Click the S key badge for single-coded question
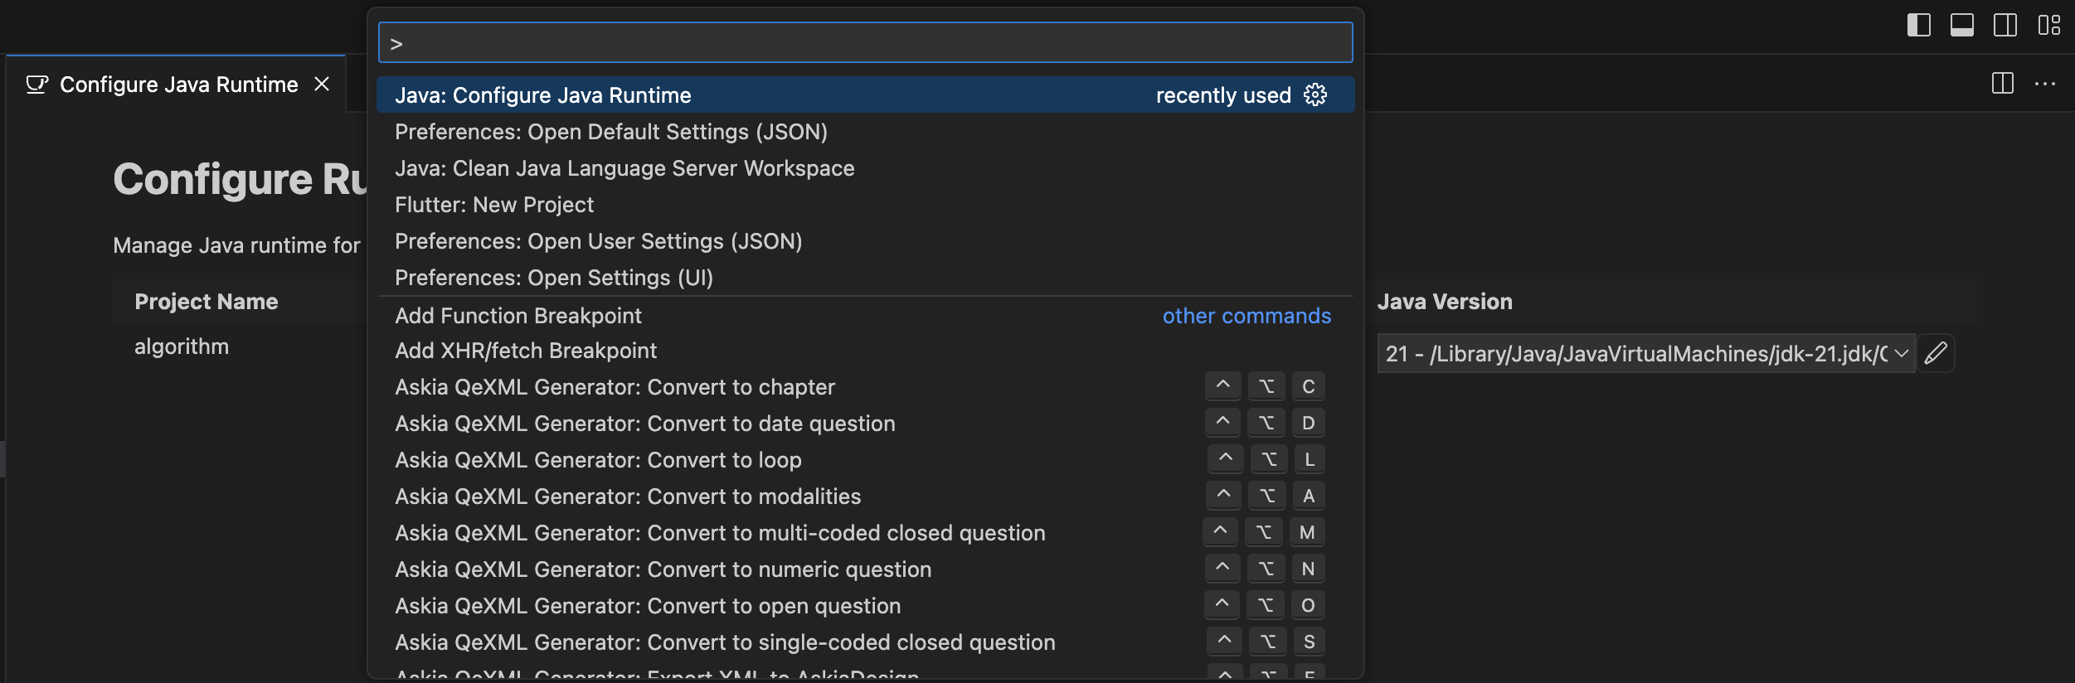2075x683 pixels. pyautogui.click(x=1310, y=642)
